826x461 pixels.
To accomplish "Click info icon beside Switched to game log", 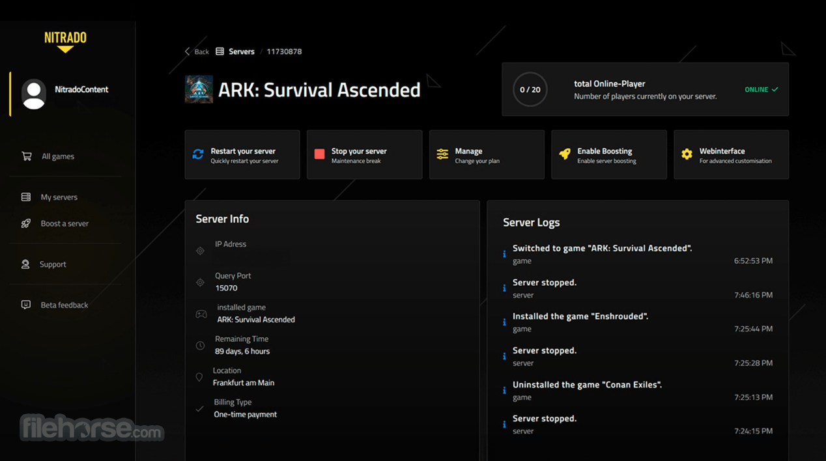I will coord(504,255).
